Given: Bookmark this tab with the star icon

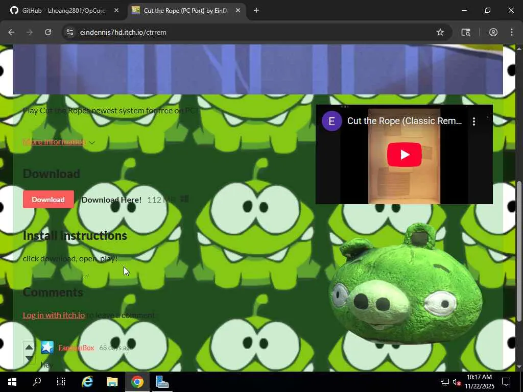Looking at the screenshot, I should [x=440, y=32].
